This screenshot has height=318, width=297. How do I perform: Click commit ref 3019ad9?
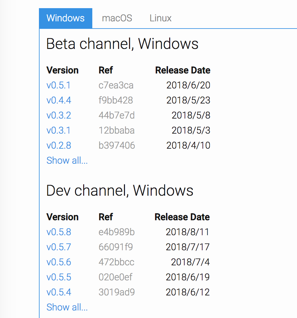[116, 292]
